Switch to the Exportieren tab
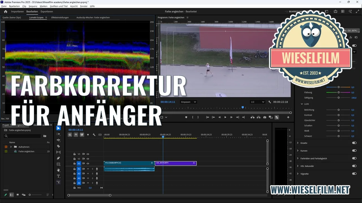This screenshot has width=362, height=203. click(47, 12)
